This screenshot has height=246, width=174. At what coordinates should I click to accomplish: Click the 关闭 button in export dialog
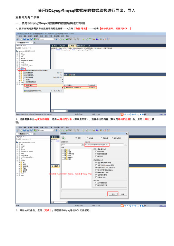[123, 194]
